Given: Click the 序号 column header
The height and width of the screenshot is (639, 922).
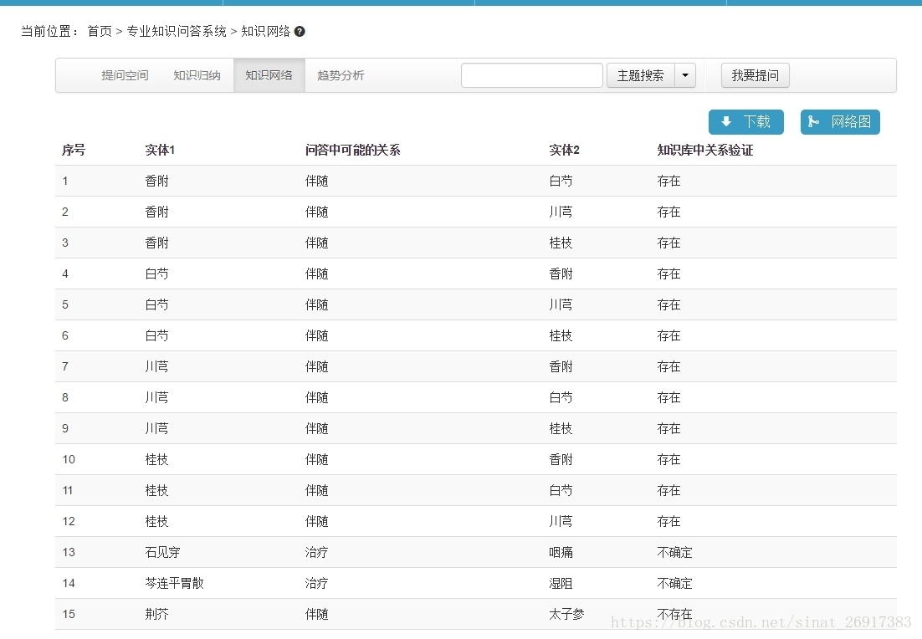Looking at the screenshot, I should click(x=74, y=150).
